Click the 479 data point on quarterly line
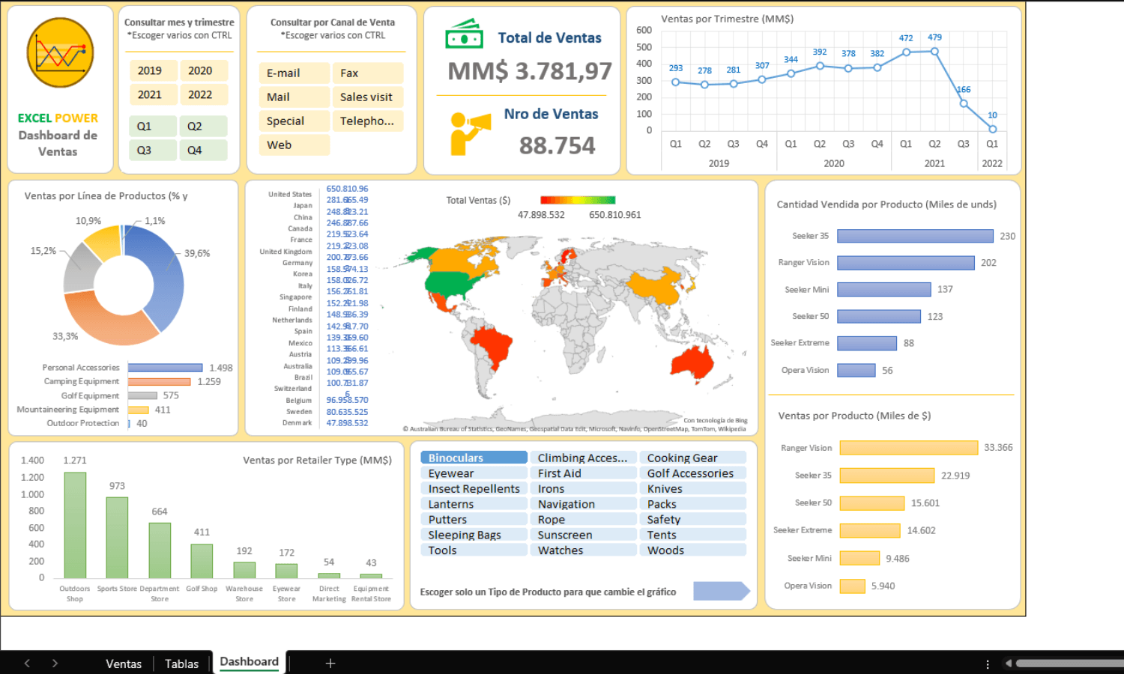Image resolution: width=1124 pixels, height=674 pixels. click(x=934, y=52)
